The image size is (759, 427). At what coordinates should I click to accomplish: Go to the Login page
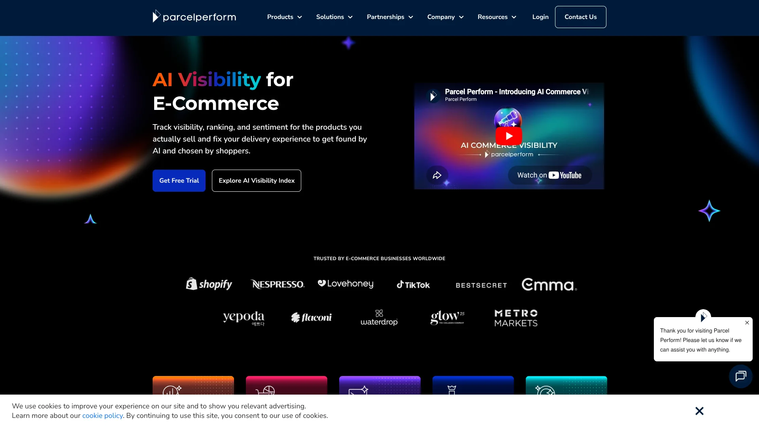click(540, 17)
